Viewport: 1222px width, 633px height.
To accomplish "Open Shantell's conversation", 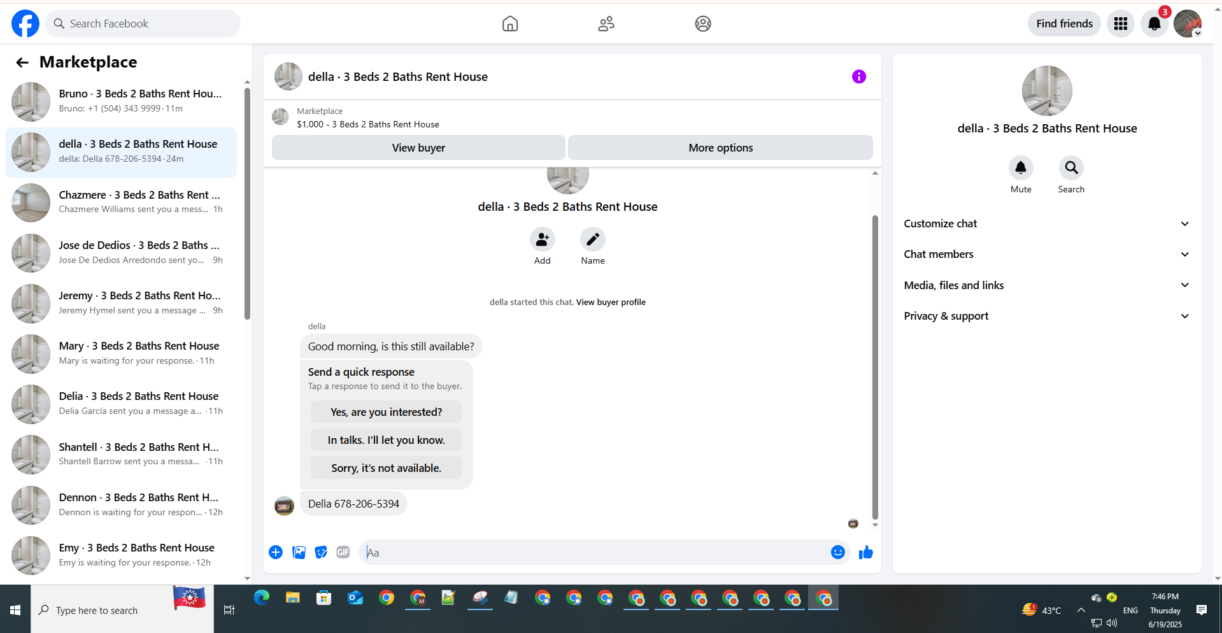I will pos(122,455).
